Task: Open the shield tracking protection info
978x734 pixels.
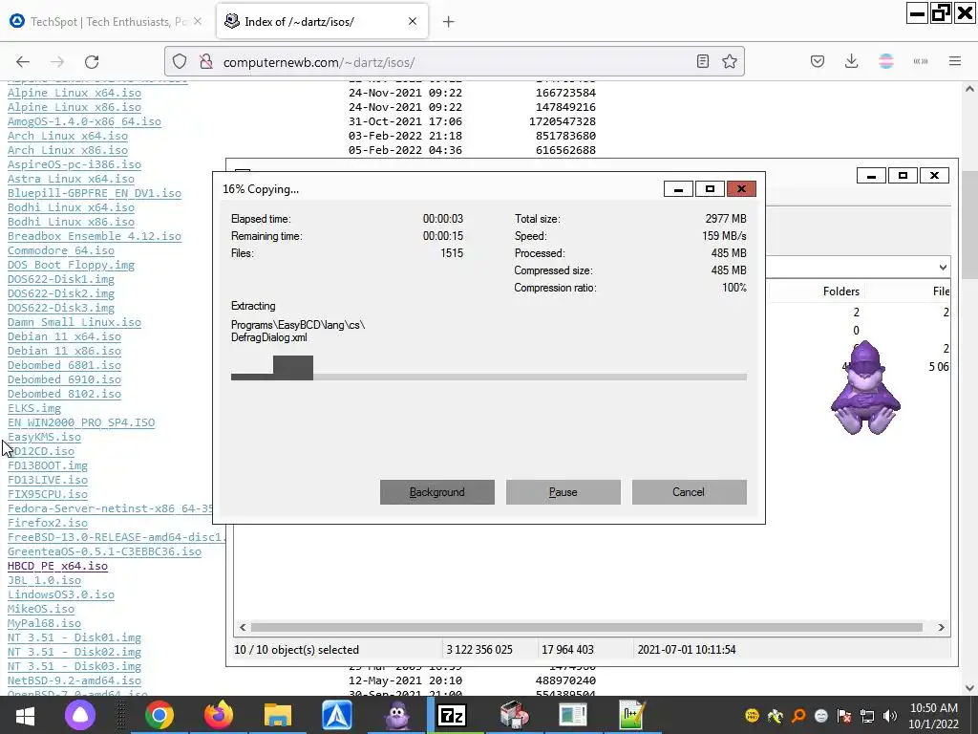Action: pos(180,61)
